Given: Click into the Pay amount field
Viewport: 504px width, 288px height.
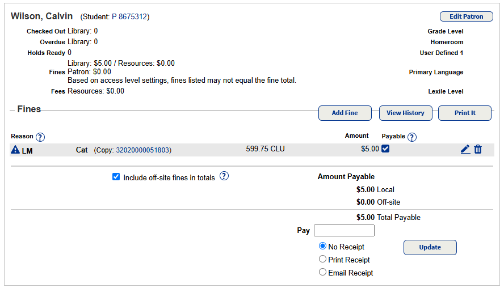Looking at the screenshot, I should (x=344, y=231).
